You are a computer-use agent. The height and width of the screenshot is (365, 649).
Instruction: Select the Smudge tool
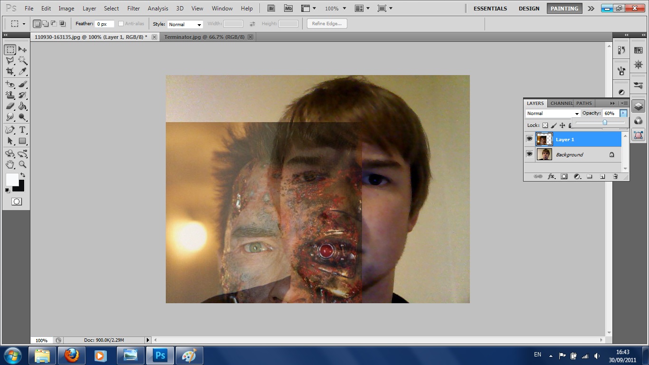point(10,117)
